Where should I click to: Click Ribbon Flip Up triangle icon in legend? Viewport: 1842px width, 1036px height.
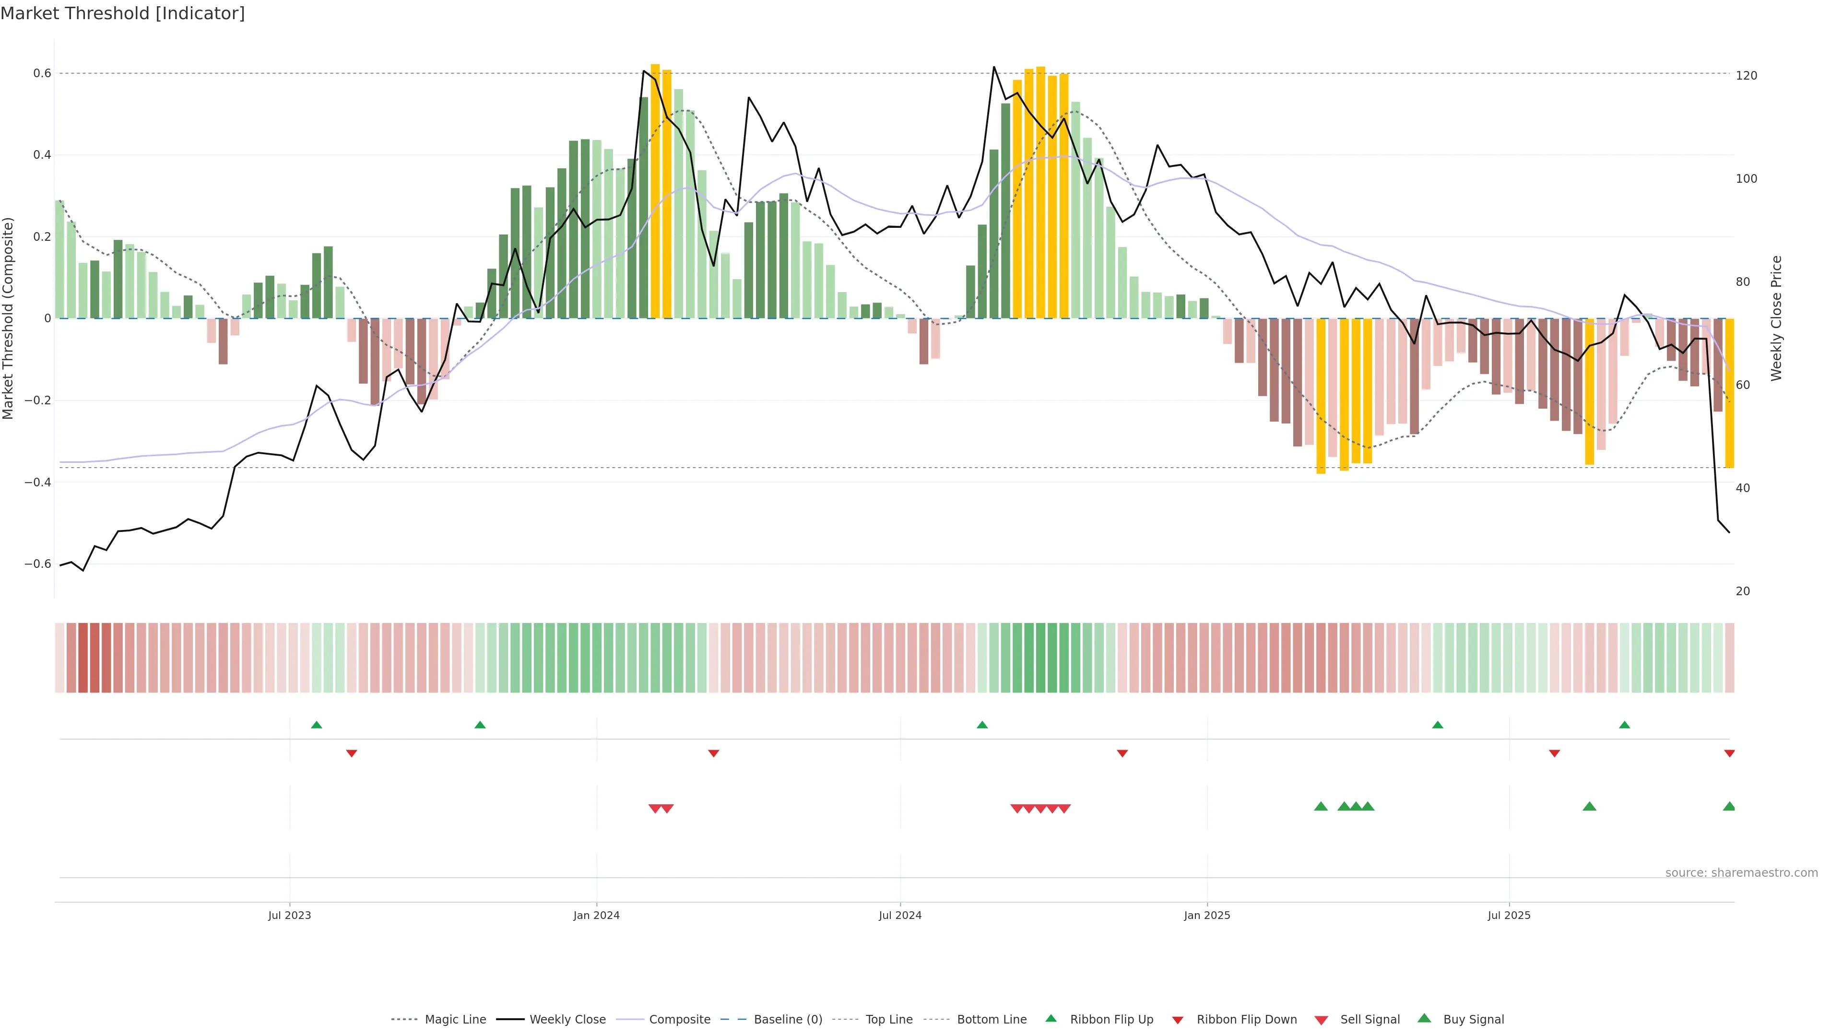1051,1018
